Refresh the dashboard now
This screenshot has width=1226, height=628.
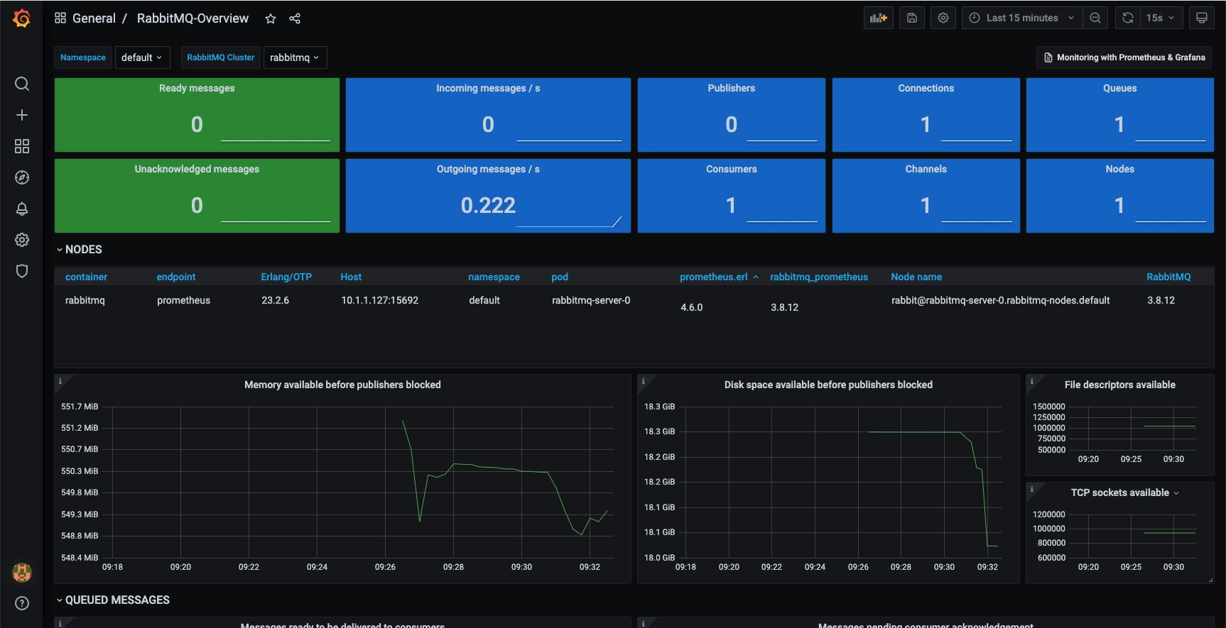pos(1128,18)
